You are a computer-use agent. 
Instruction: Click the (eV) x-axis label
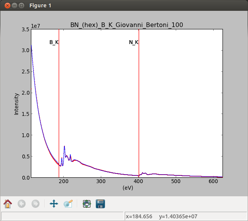(127, 187)
